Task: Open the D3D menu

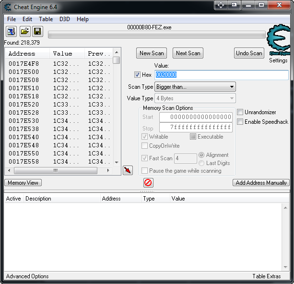Action: pyautogui.click(x=65, y=19)
